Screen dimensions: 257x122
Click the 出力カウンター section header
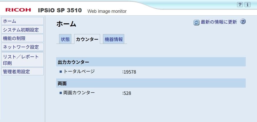[151, 62]
